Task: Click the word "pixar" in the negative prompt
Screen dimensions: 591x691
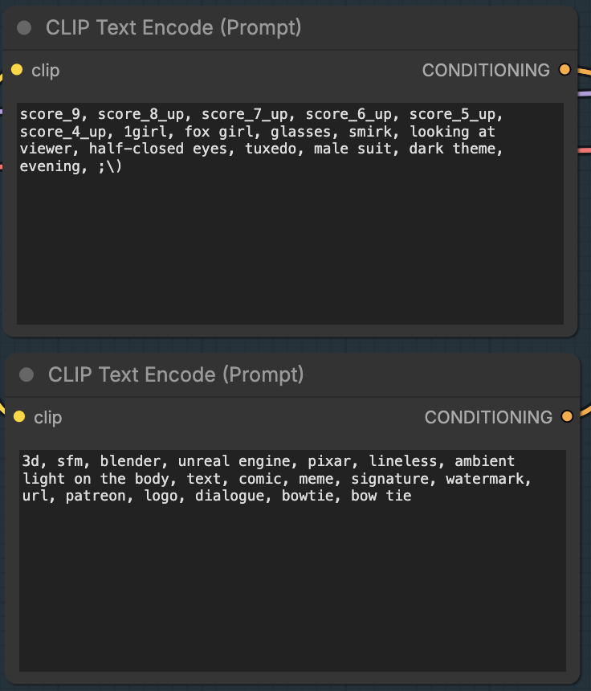Action: (x=329, y=461)
